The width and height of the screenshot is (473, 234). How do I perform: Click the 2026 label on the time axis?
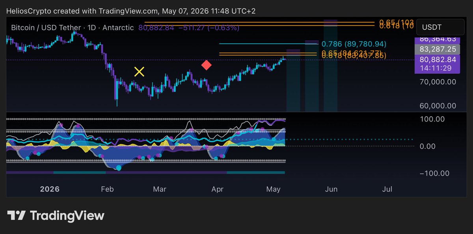point(50,189)
